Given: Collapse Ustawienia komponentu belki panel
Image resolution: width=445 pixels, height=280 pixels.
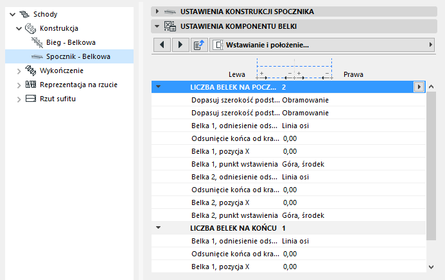Looking at the screenshot, I should [157, 26].
